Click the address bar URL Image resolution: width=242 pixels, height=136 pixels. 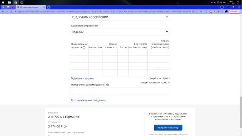click(107, 12)
